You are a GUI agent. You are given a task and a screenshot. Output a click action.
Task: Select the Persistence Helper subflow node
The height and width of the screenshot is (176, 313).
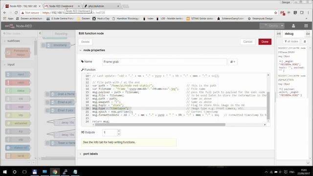click(18, 53)
